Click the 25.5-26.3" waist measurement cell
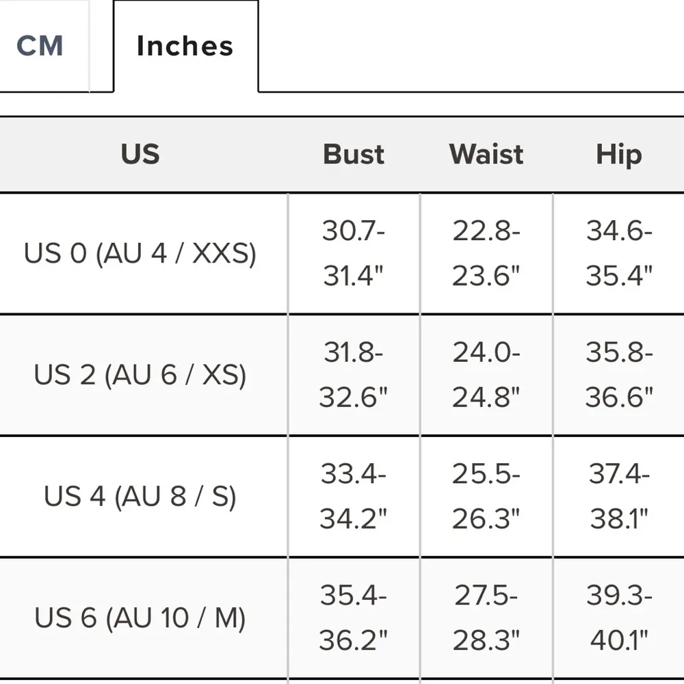The height and width of the screenshot is (684, 684). click(486, 497)
